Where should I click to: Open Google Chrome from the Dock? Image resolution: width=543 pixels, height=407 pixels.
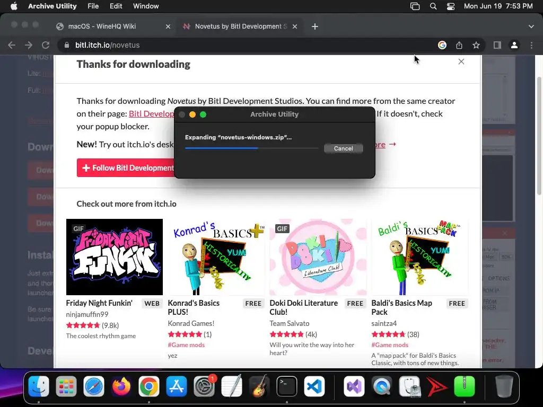pos(149,386)
